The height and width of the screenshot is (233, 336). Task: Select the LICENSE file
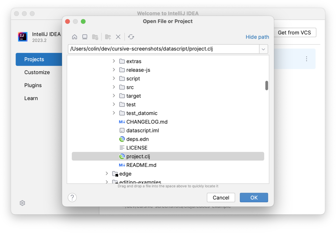pyautogui.click(x=137, y=148)
